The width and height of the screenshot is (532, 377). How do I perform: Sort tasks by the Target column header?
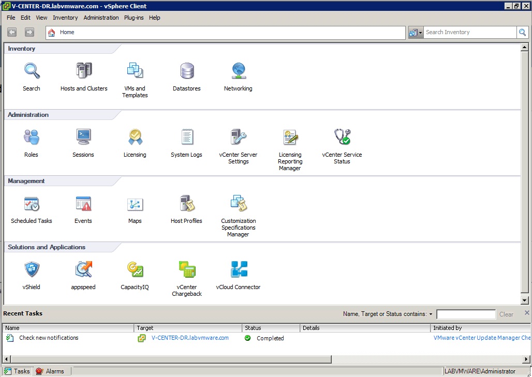pos(188,328)
